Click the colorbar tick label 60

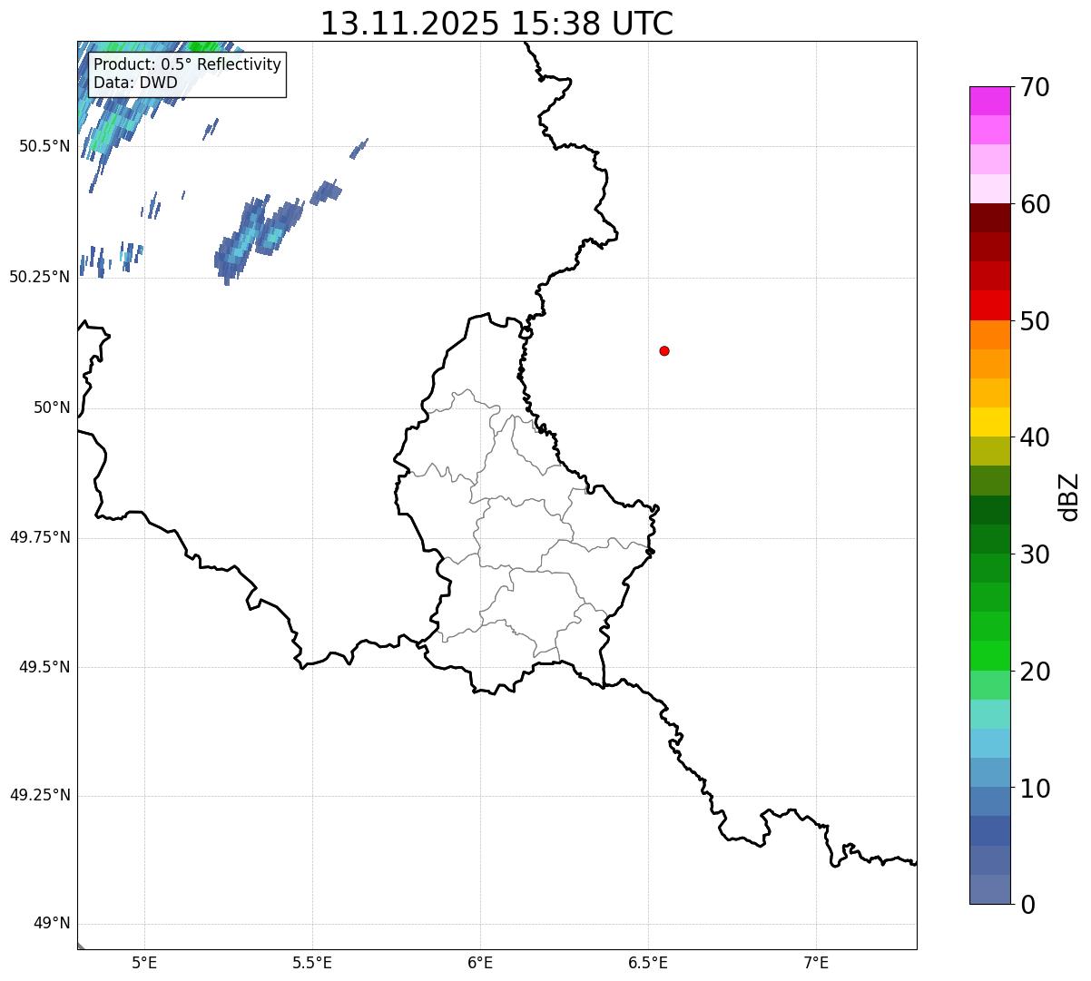tap(1035, 204)
